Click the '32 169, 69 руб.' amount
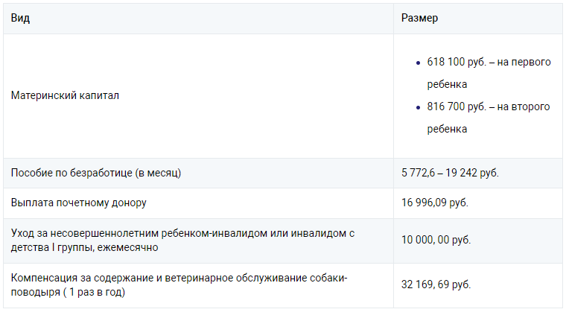569x315 pixels. (x=436, y=284)
